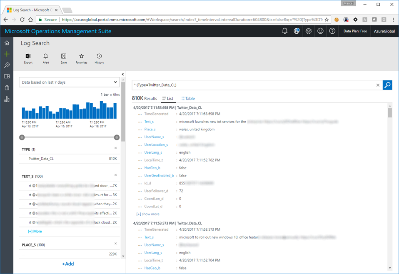Click the globe icon in the header
Viewport: 399px width, 274px height.
(297, 31)
